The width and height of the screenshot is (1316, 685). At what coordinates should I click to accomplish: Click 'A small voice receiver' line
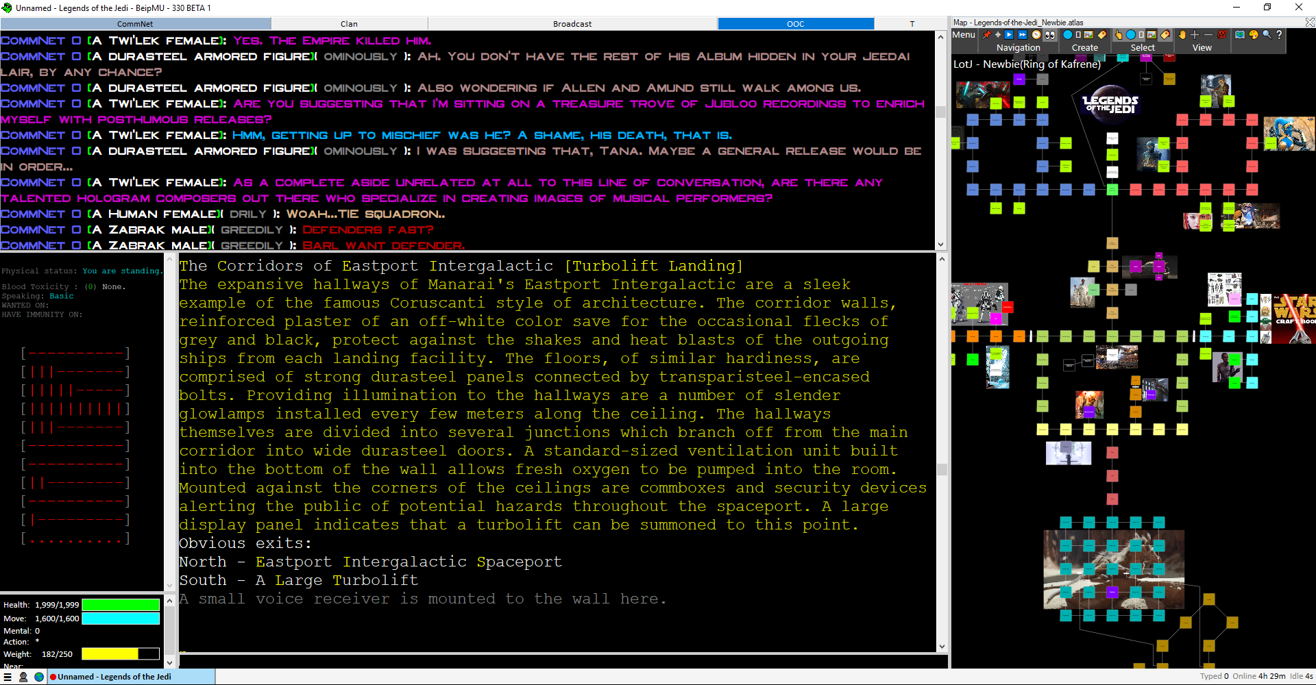click(x=422, y=599)
